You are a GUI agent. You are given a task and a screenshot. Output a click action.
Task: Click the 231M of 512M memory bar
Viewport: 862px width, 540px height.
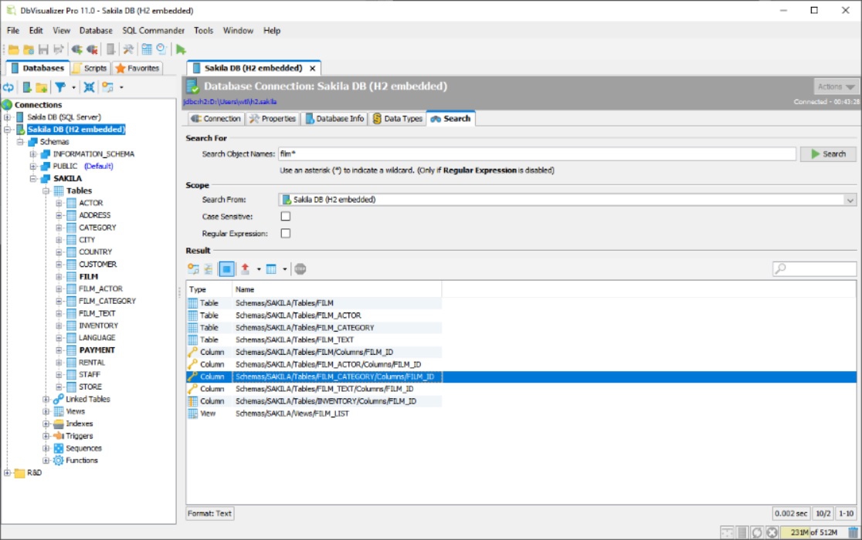pos(813,532)
